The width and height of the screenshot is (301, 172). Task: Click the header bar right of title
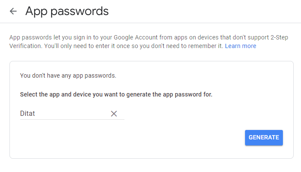(207, 11)
